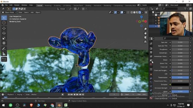Open the outliner filter dropdown
This screenshot has width=193, height=108.
(186, 9)
